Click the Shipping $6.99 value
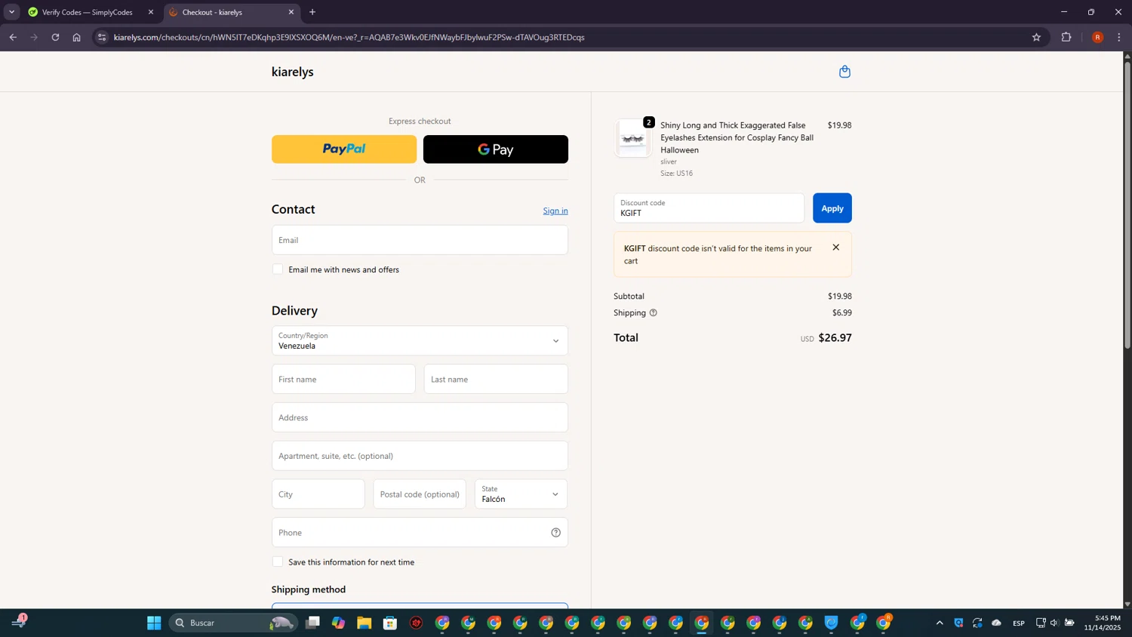The width and height of the screenshot is (1132, 637). click(841, 312)
